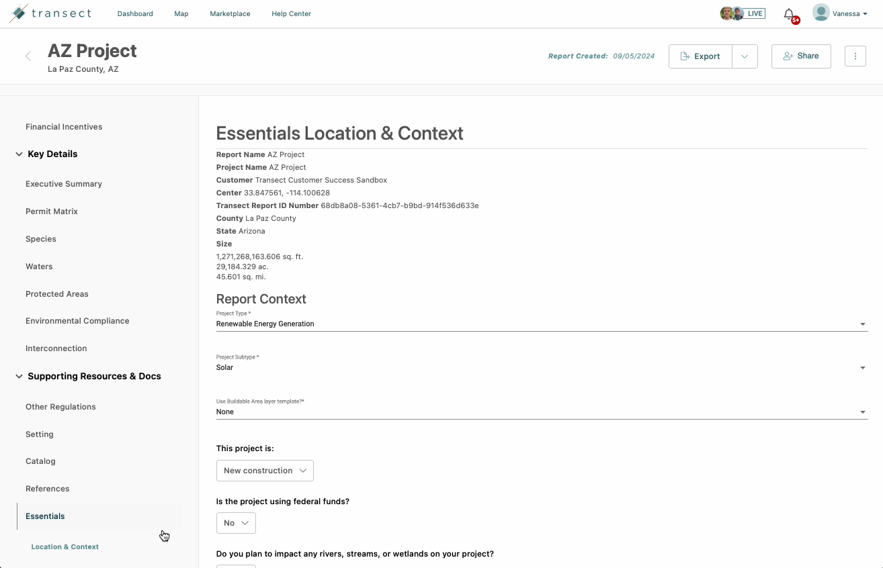Open the Map page

click(x=181, y=13)
